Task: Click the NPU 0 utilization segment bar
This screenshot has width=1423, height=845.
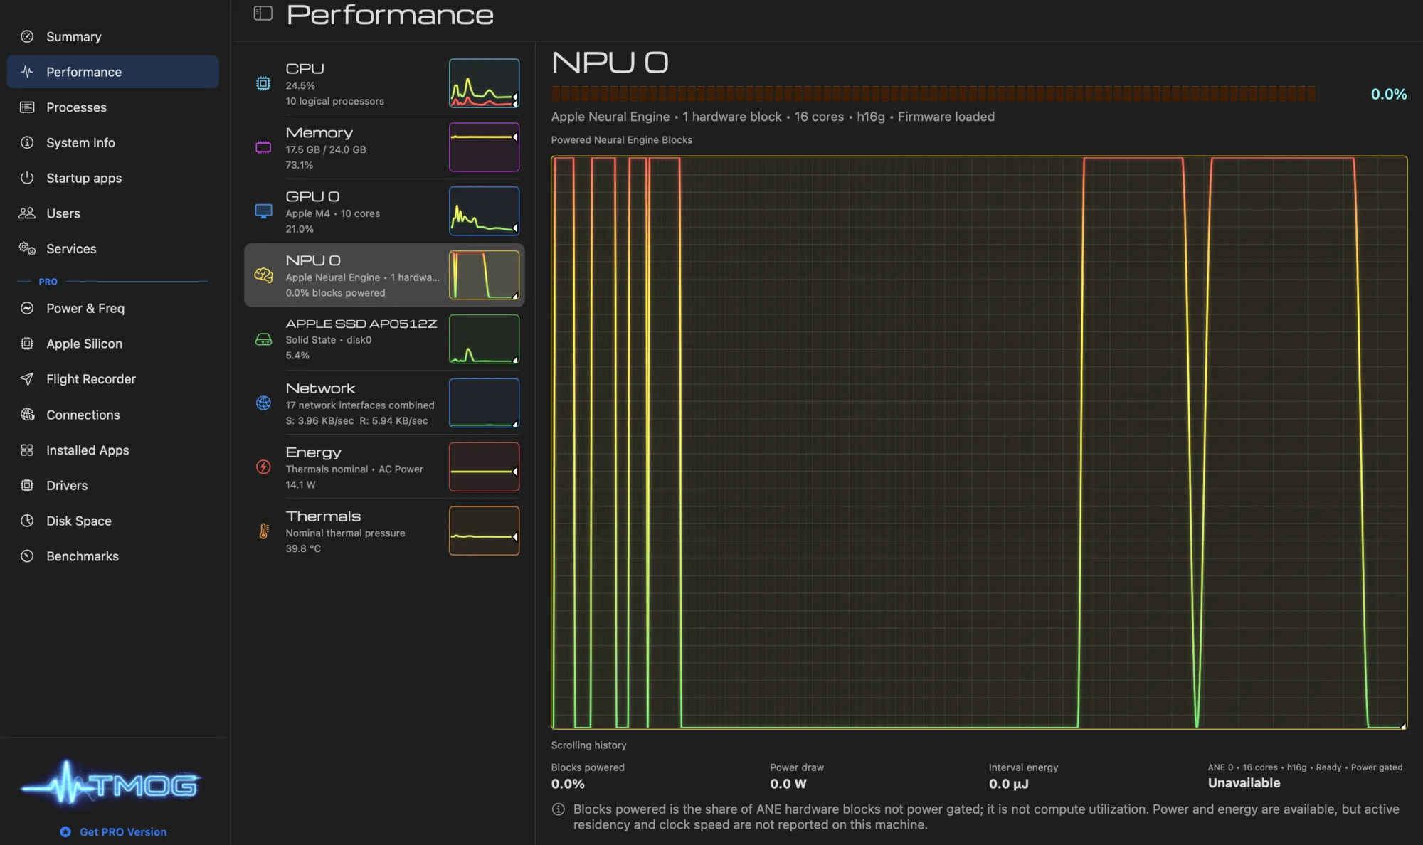Action: click(x=933, y=94)
